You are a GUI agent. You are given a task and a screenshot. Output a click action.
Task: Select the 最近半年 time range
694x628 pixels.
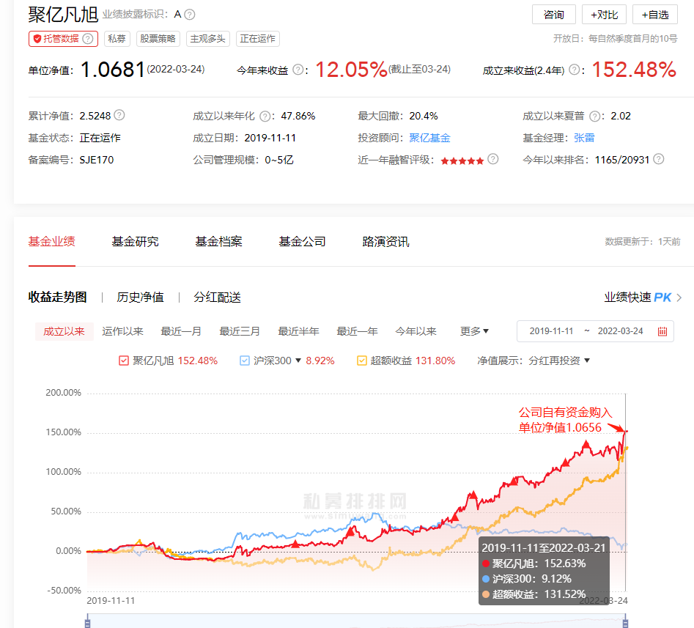coord(298,331)
